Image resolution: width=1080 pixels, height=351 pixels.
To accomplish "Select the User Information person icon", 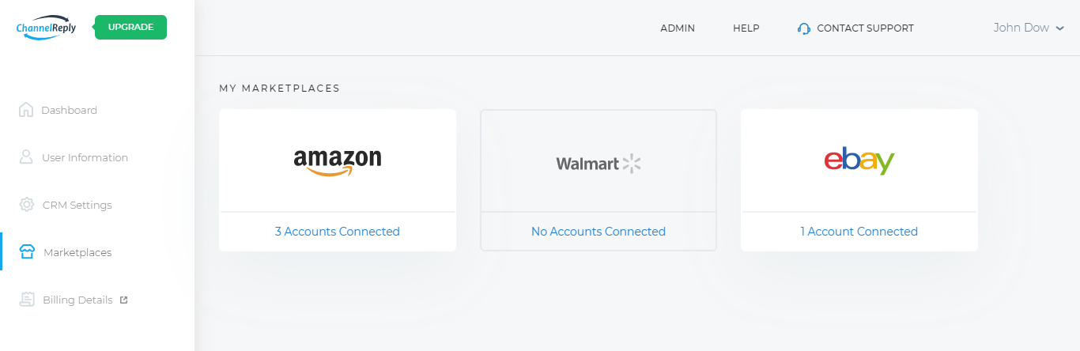I will click(26, 157).
